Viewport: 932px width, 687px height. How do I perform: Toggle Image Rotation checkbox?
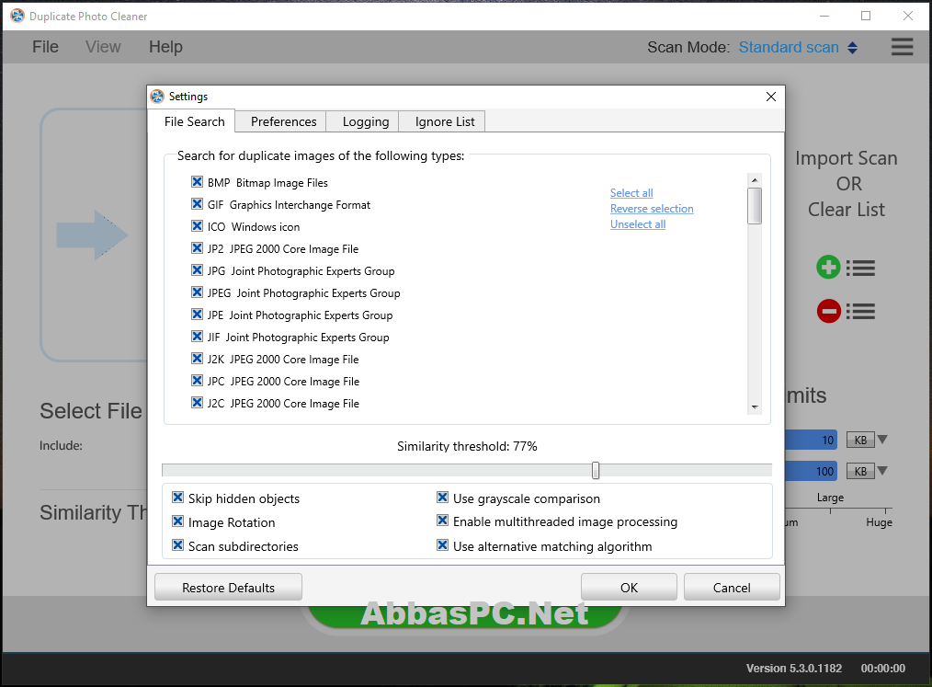coord(177,521)
